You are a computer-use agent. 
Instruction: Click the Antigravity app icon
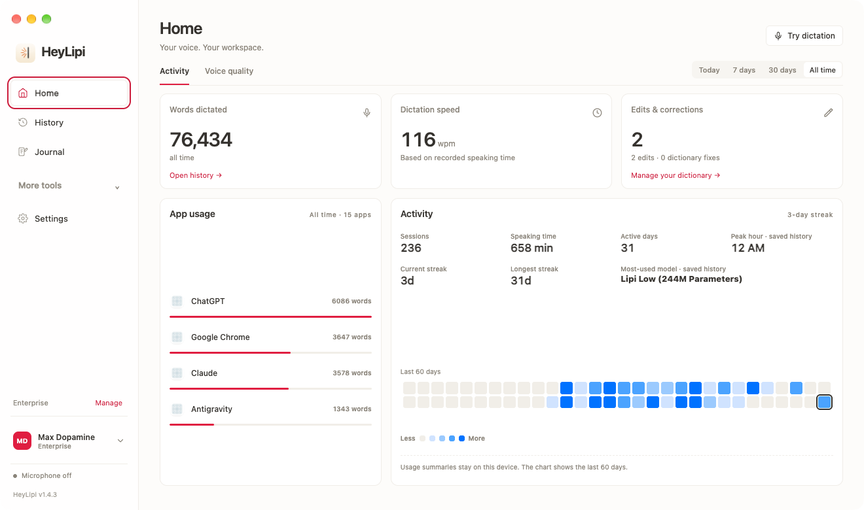(177, 409)
